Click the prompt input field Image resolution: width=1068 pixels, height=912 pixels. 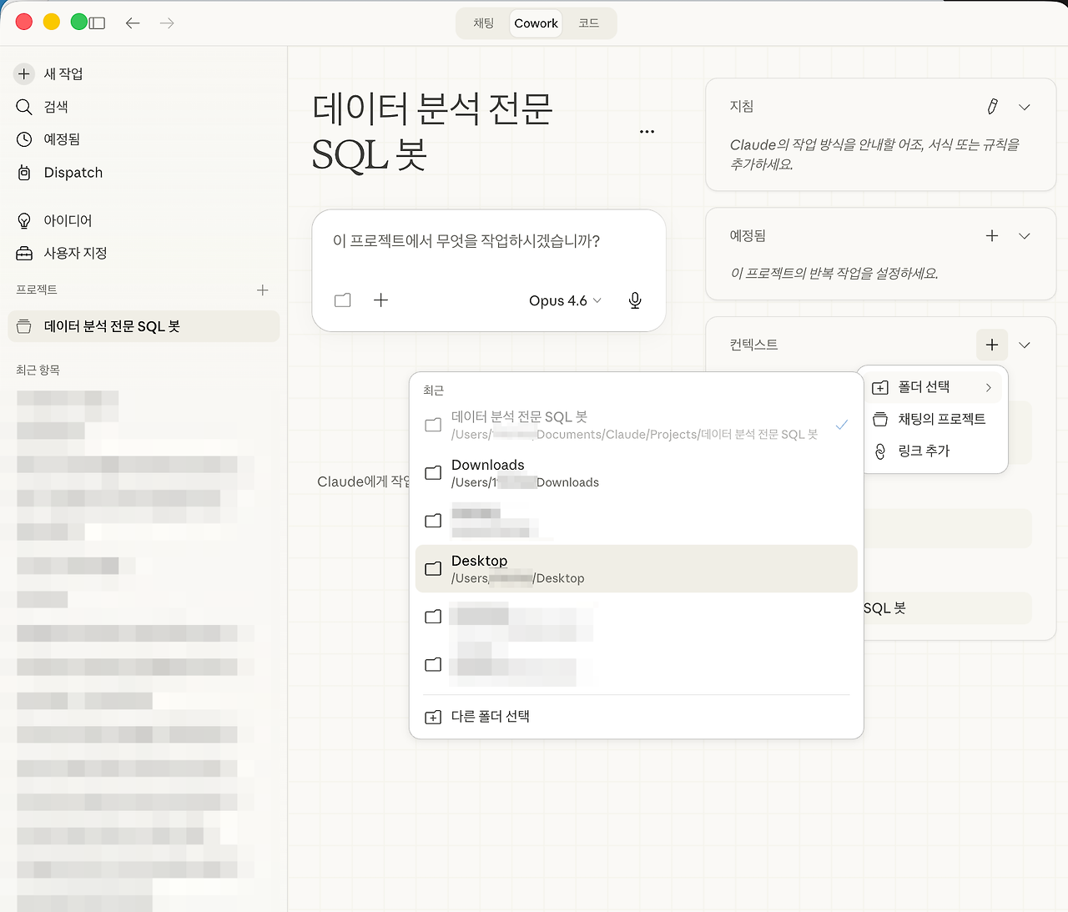coord(488,241)
